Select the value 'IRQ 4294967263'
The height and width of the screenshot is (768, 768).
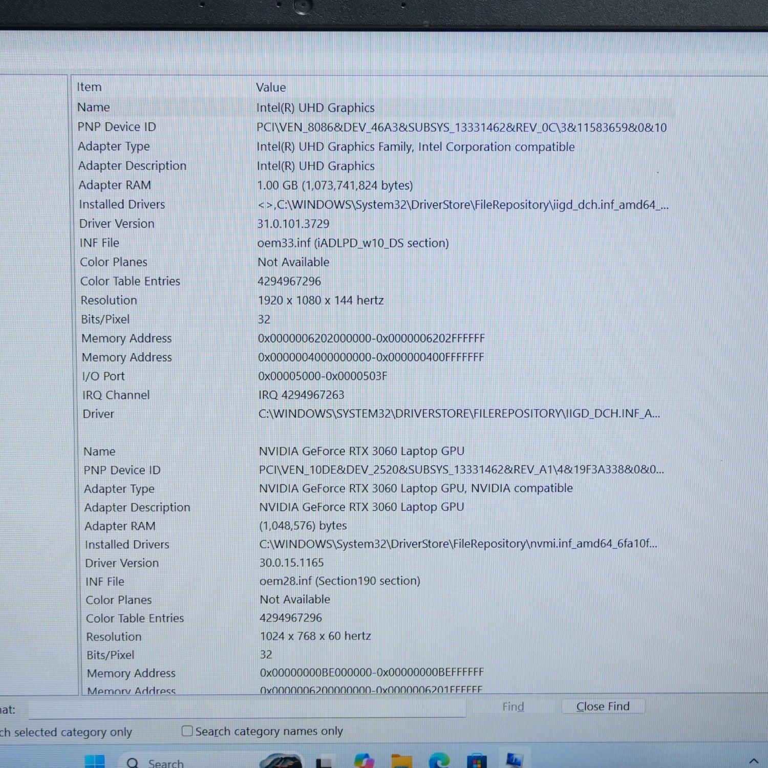(x=302, y=395)
